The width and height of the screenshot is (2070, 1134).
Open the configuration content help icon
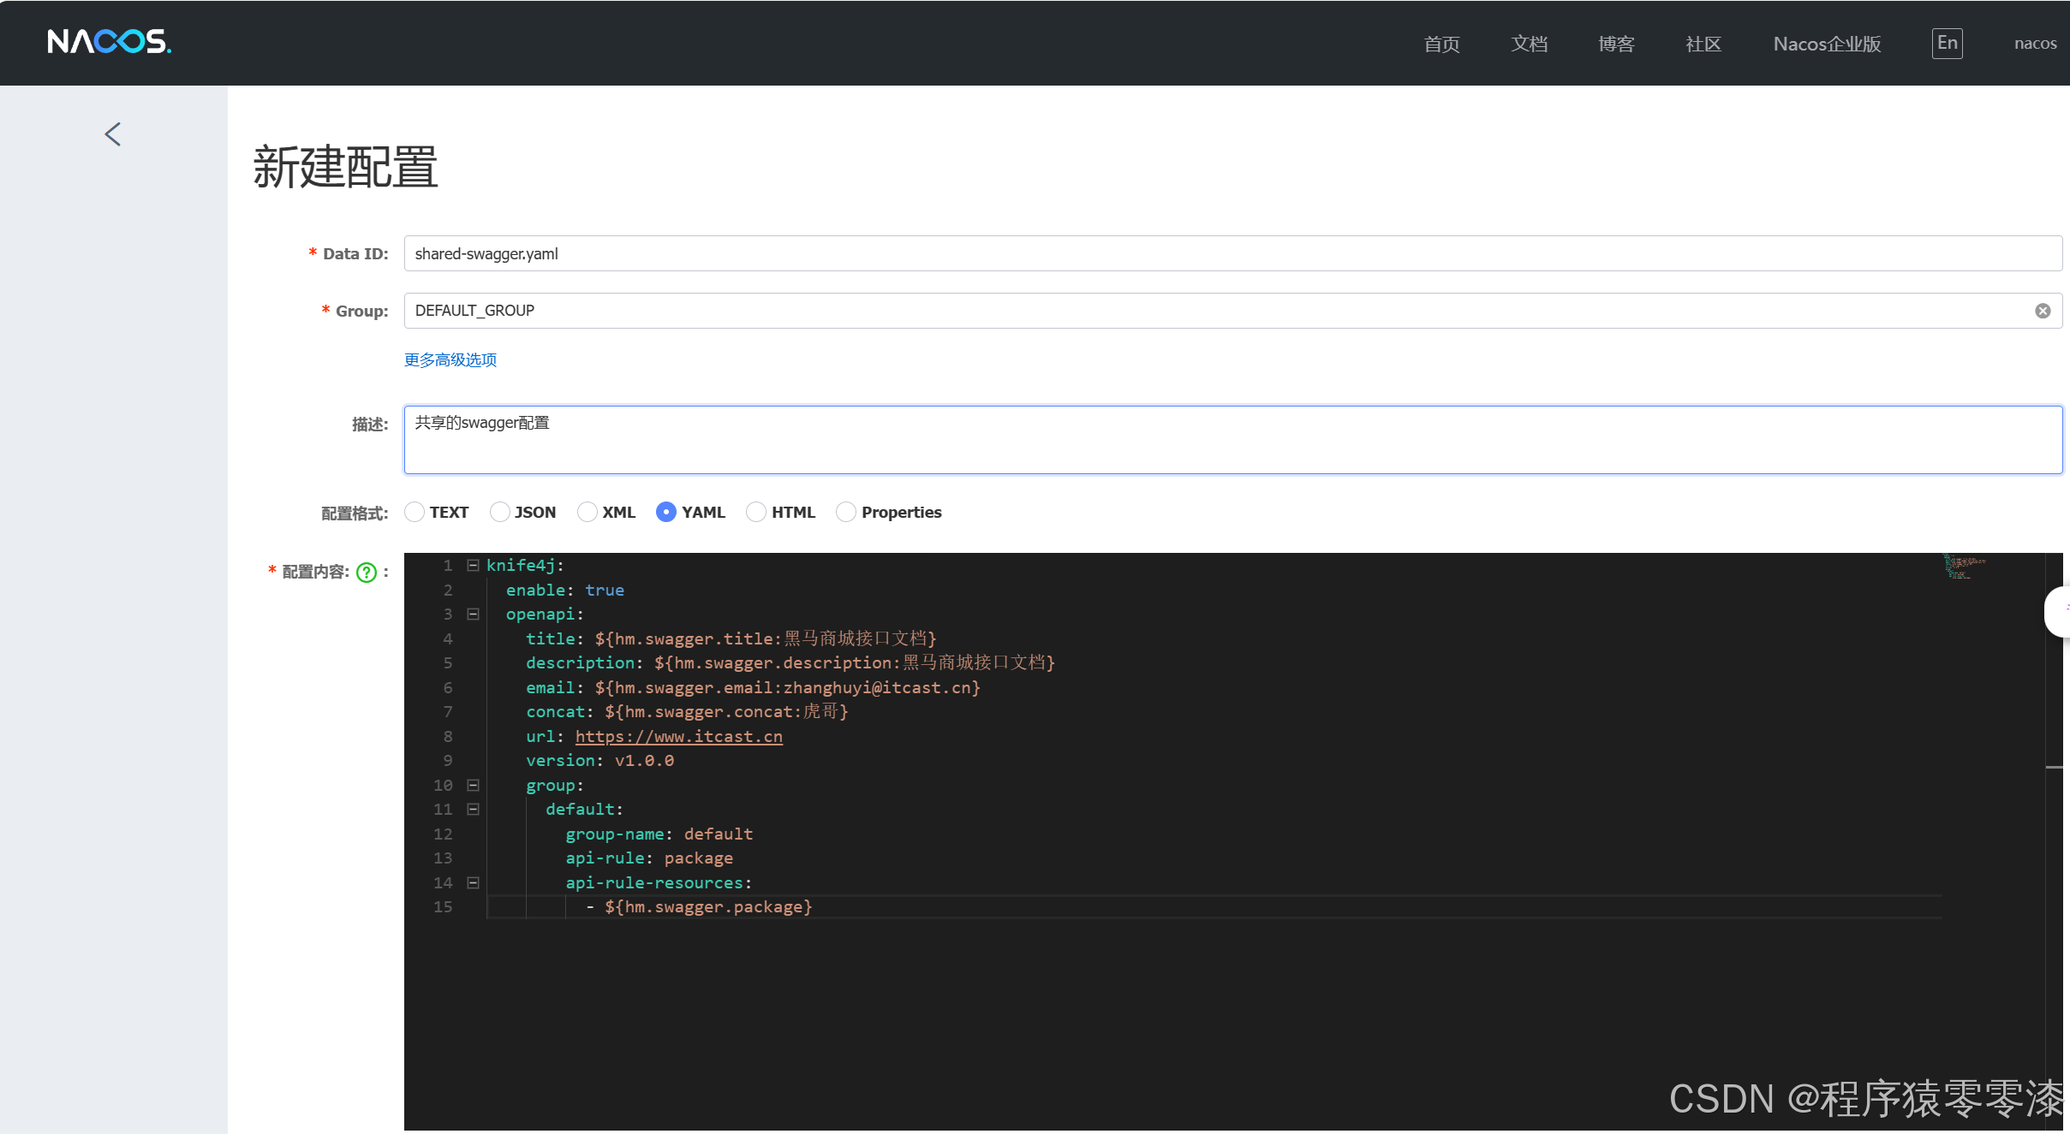367,573
